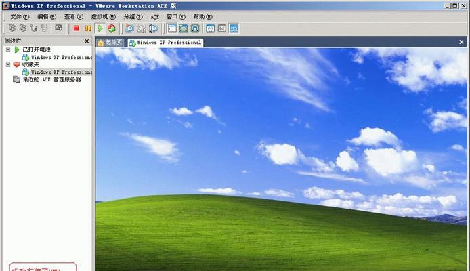Click the red-green Reset virtual machine icon
The width and height of the screenshot is (470, 271).
[112, 28]
